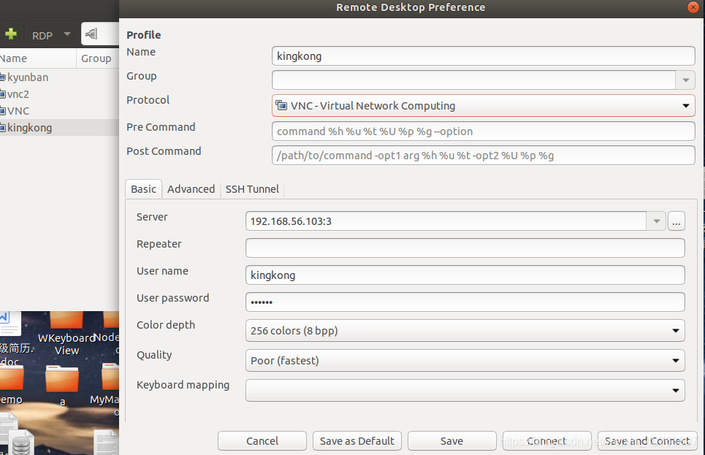
Task: Click the database file icon on desktop
Action: (x=21, y=443)
